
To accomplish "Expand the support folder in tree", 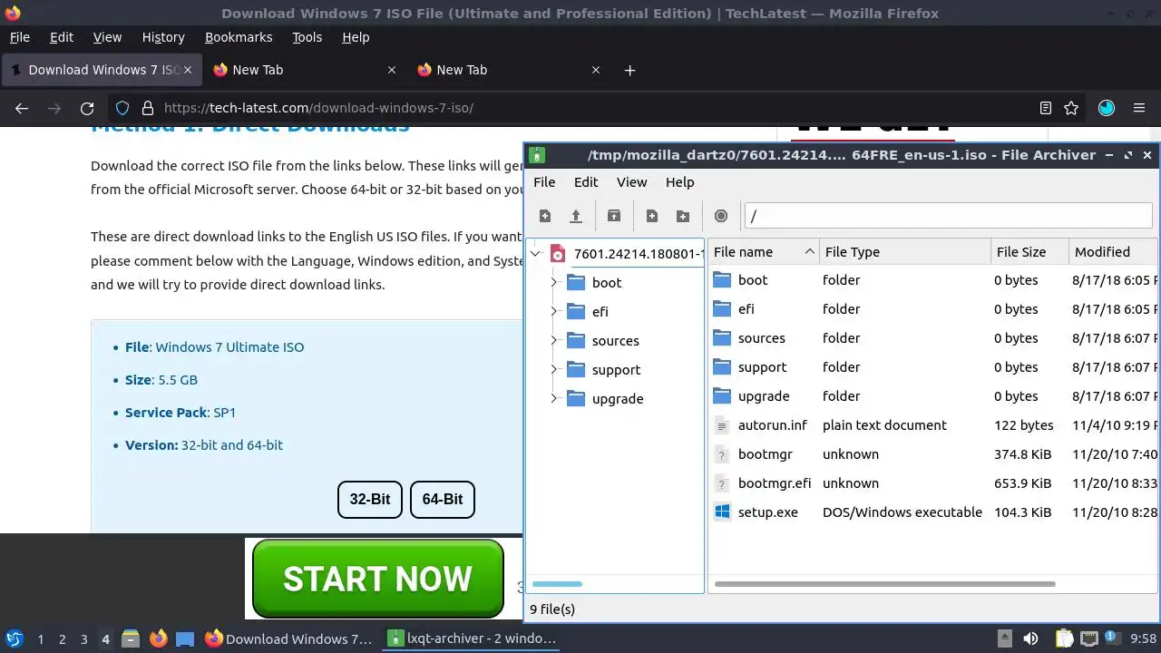I will click(x=554, y=370).
